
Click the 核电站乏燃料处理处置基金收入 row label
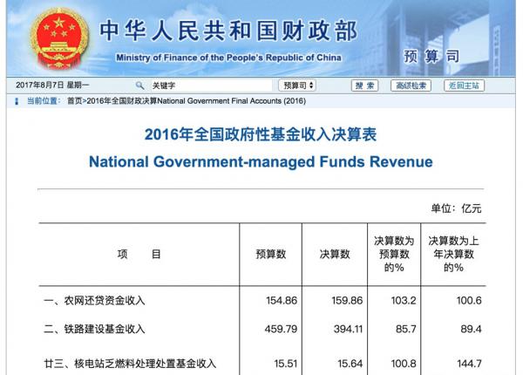point(129,363)
